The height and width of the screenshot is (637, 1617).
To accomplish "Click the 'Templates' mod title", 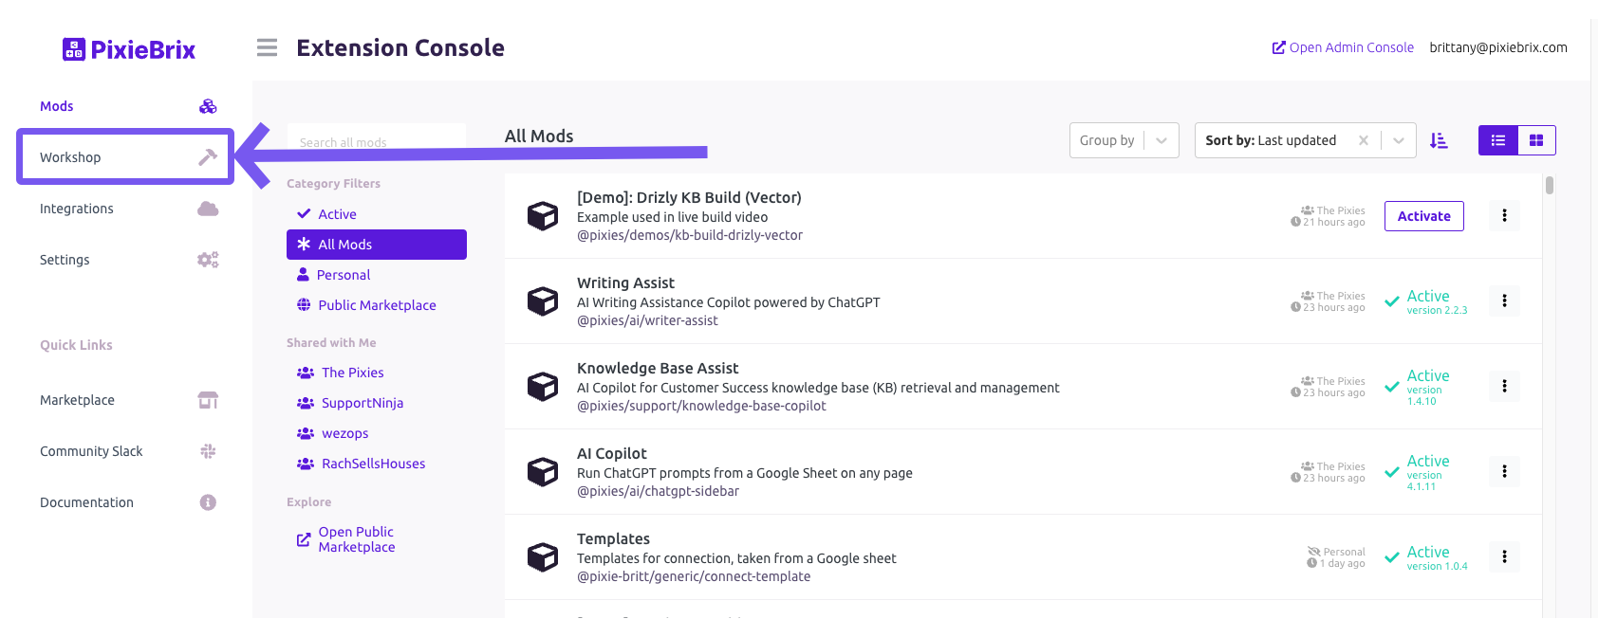I will pyautogui.click(x=613, y=538).
